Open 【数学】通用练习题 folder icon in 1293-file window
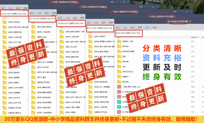This screenshot has height=123, width=204. point(4,32)
